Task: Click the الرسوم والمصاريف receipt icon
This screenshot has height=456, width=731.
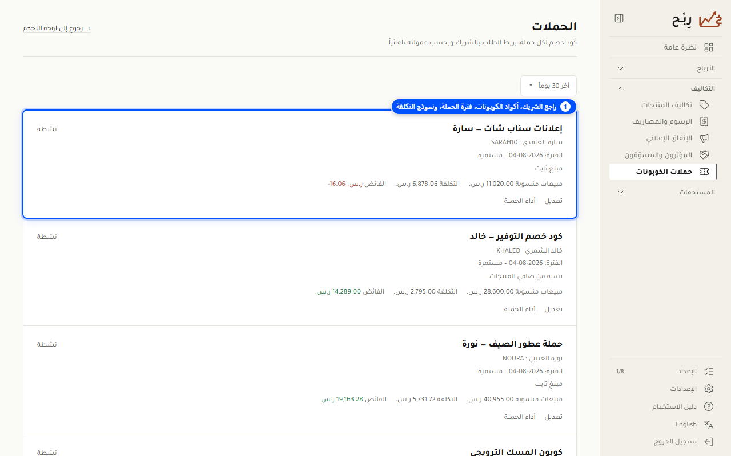Action: pos(704,121)
